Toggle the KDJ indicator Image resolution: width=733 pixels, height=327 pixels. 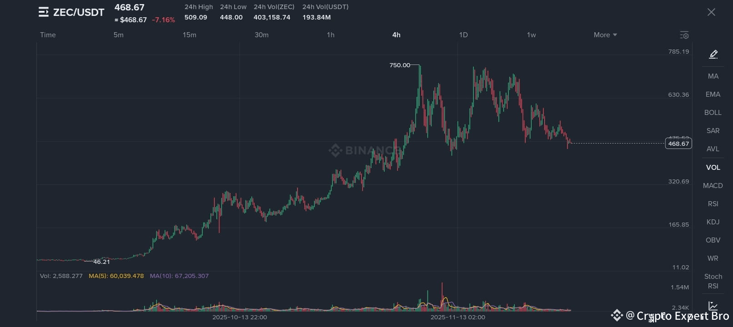pyautogui.click(x=713, y=222)
